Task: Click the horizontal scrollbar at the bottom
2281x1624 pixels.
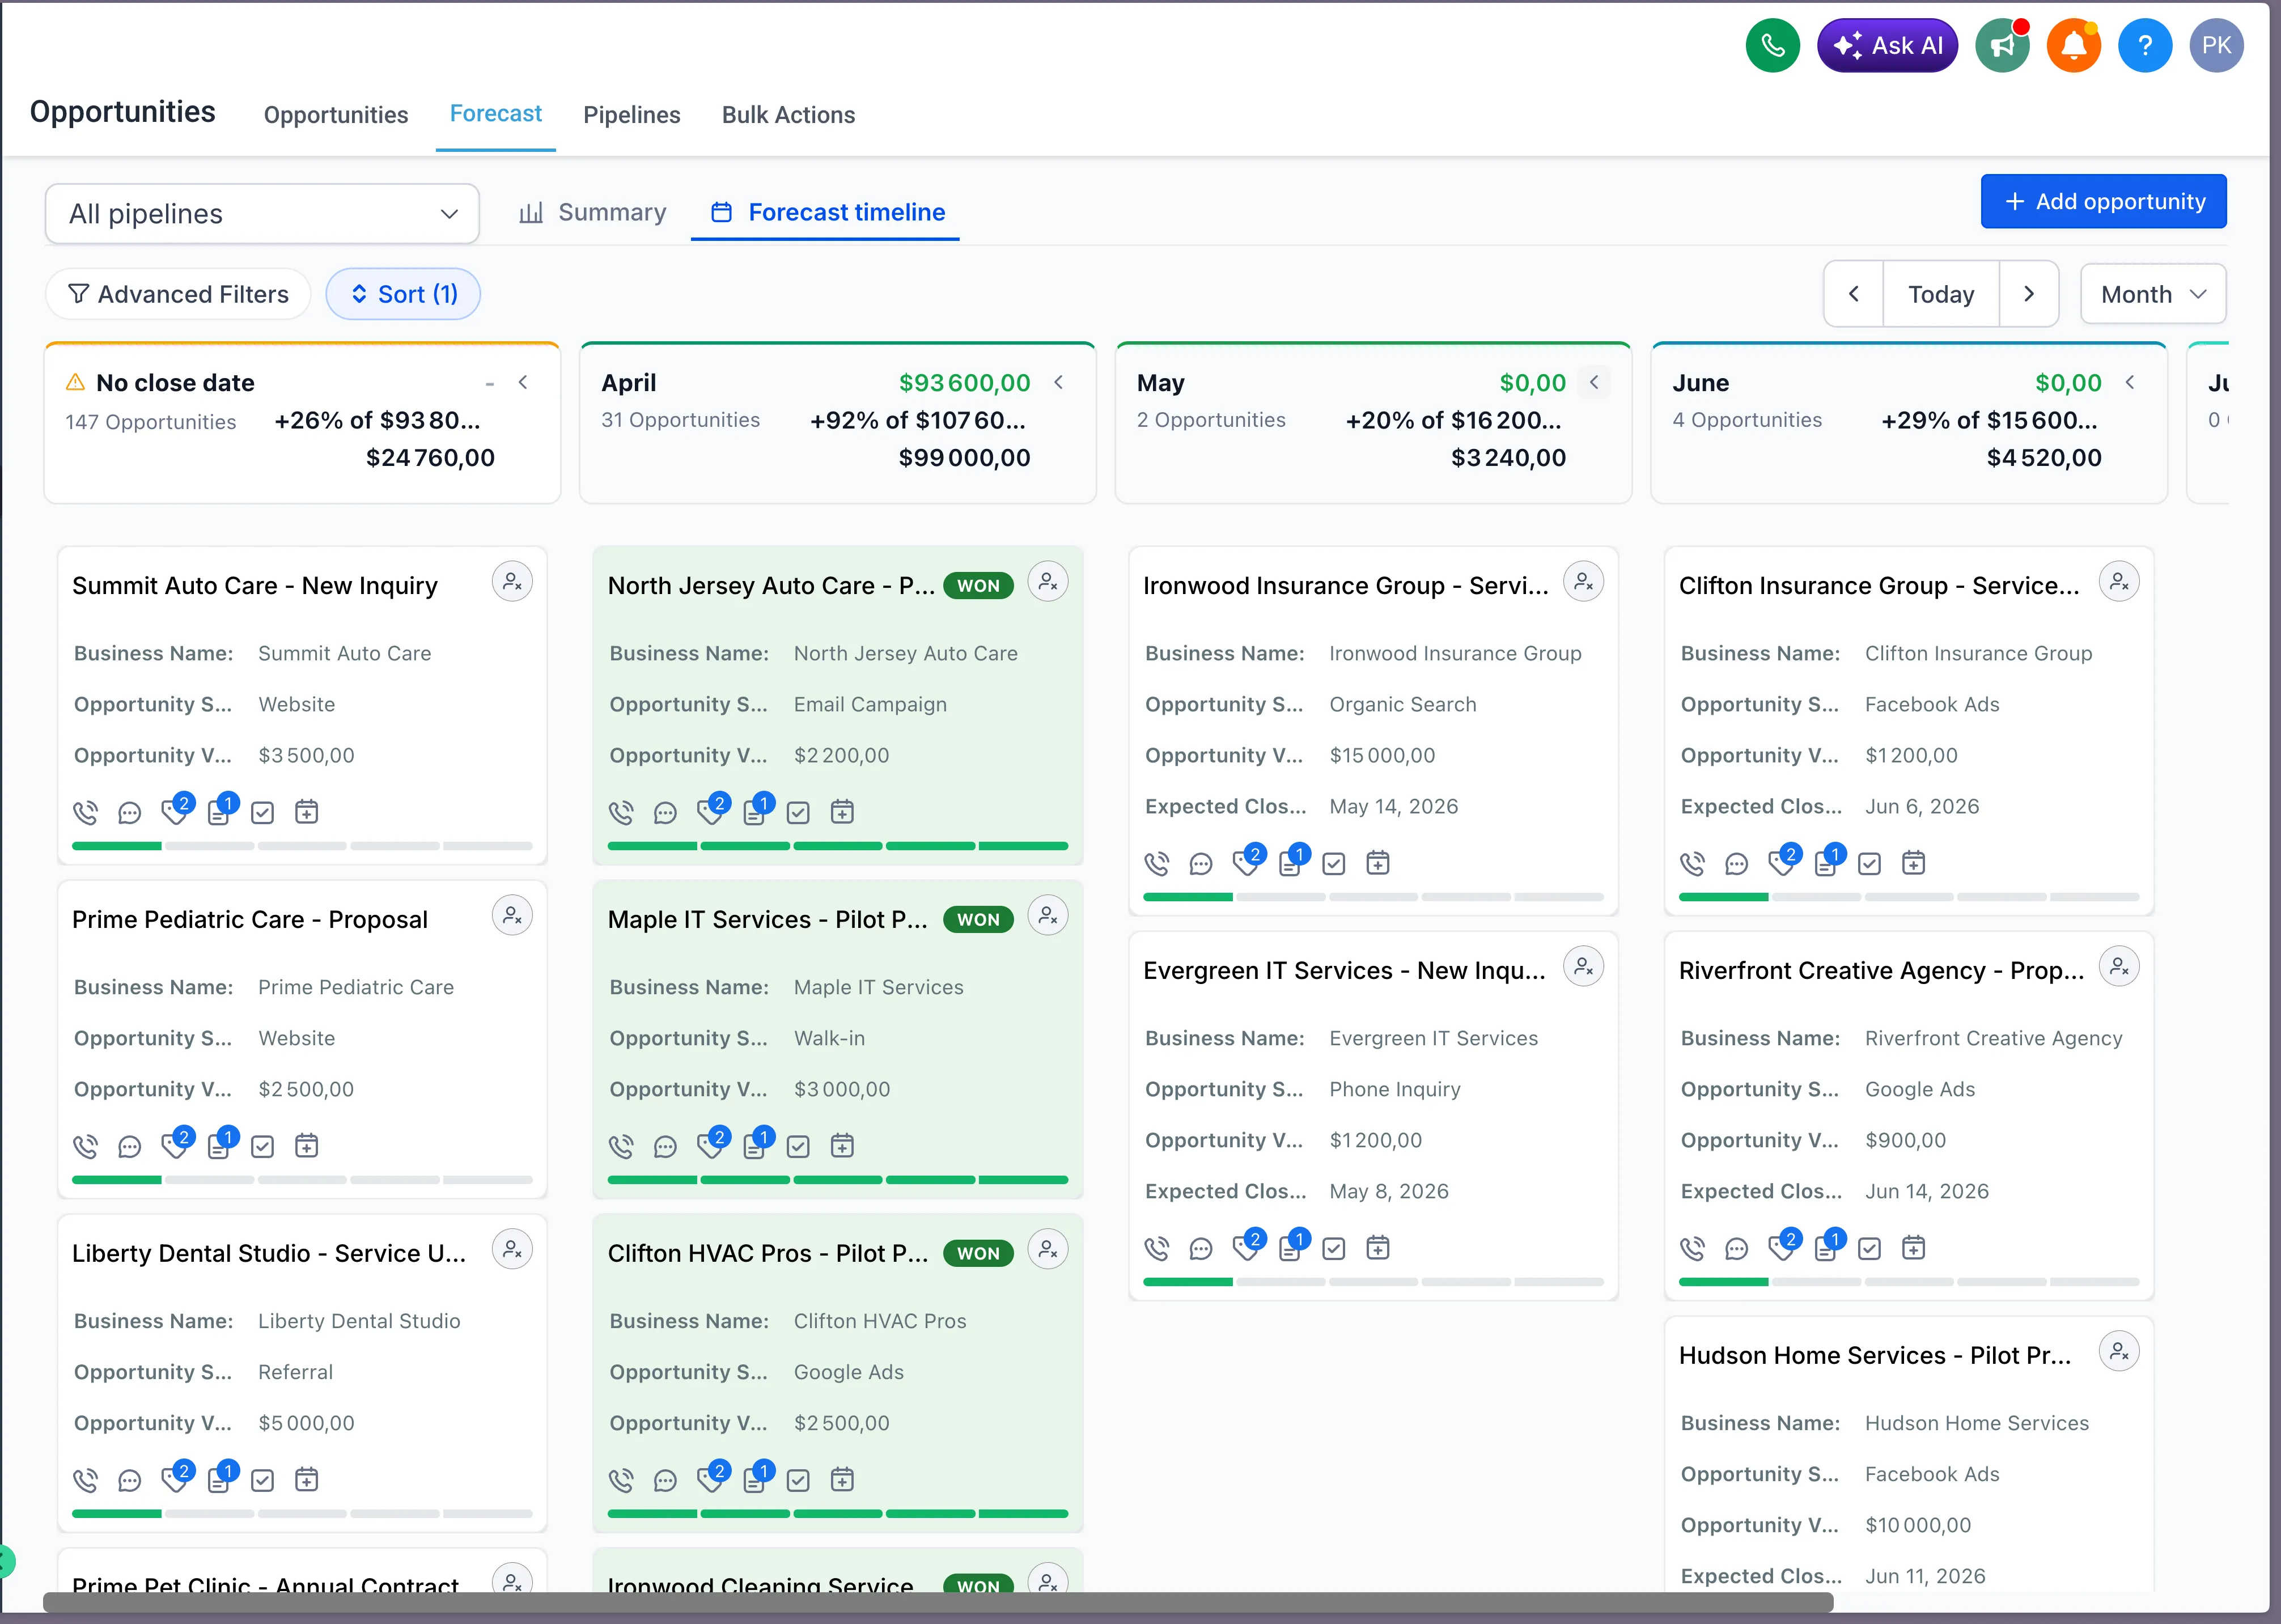Action: 937,1602
